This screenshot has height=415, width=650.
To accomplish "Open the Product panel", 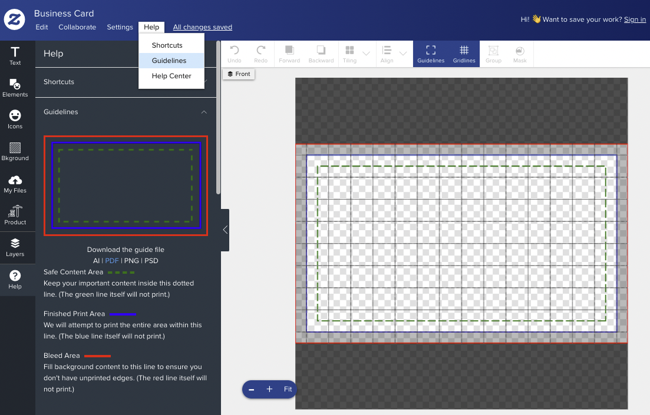I will coord(15,215).
